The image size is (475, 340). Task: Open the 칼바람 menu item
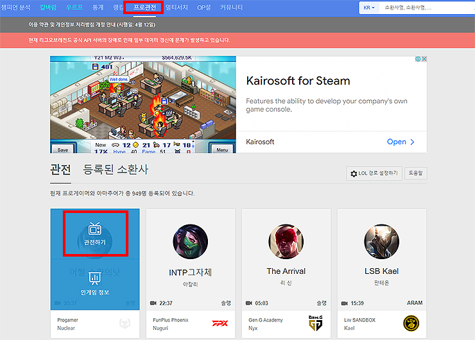(48, 7)
